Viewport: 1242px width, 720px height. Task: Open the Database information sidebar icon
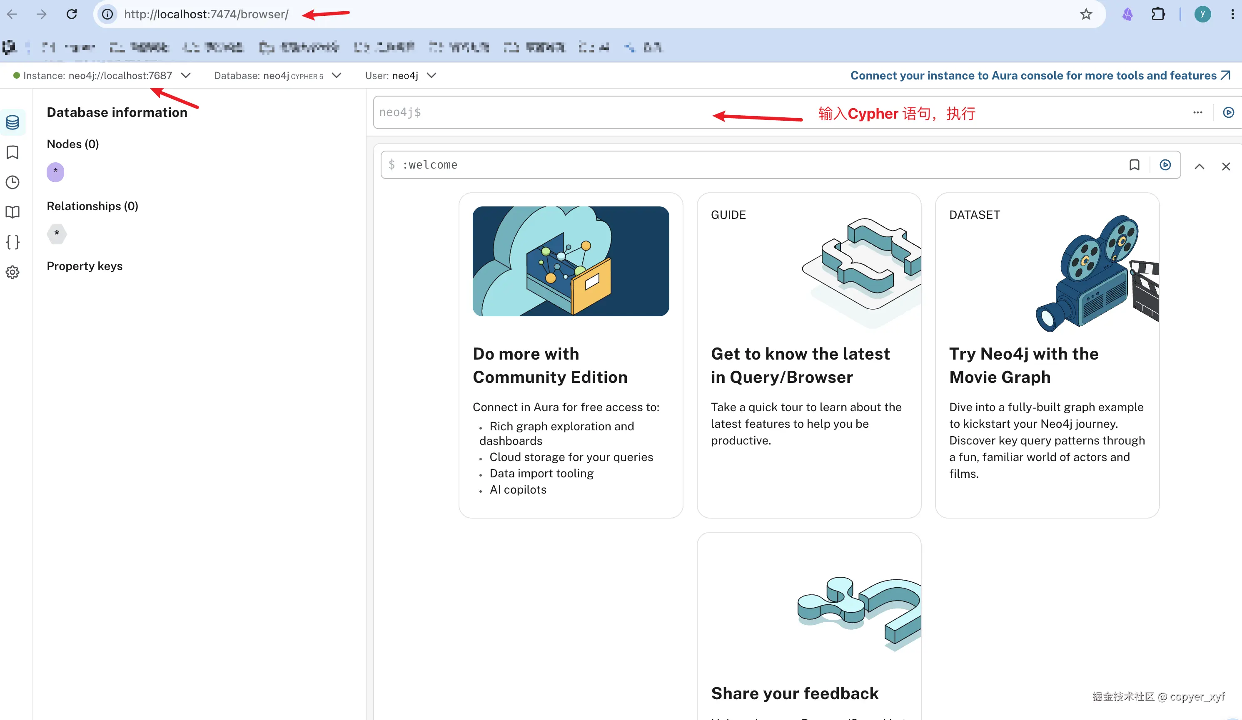(13, 122)
